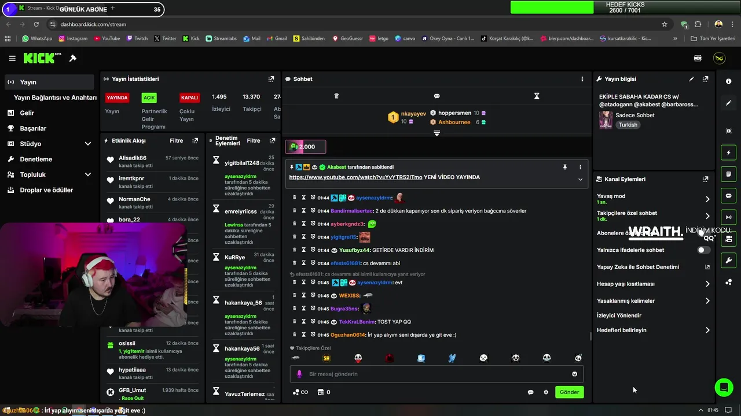Insert the SA emote
Viewport: 741px width, 416px height.
click(x=327, y=358)
